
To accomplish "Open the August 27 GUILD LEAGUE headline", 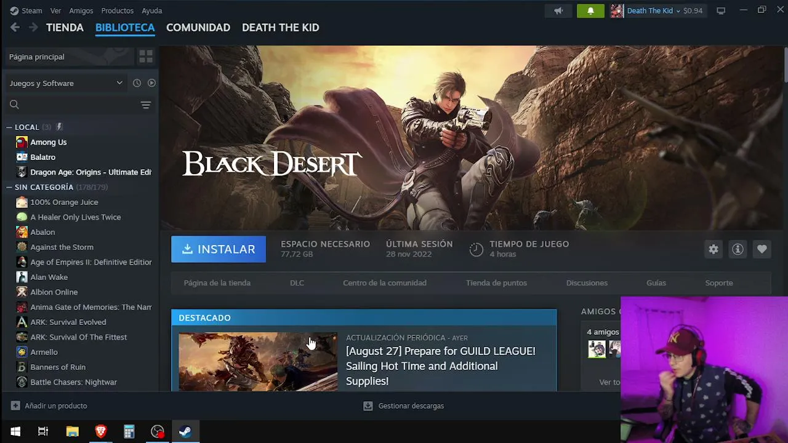I will pyautogui.click(x=441, y=366).
